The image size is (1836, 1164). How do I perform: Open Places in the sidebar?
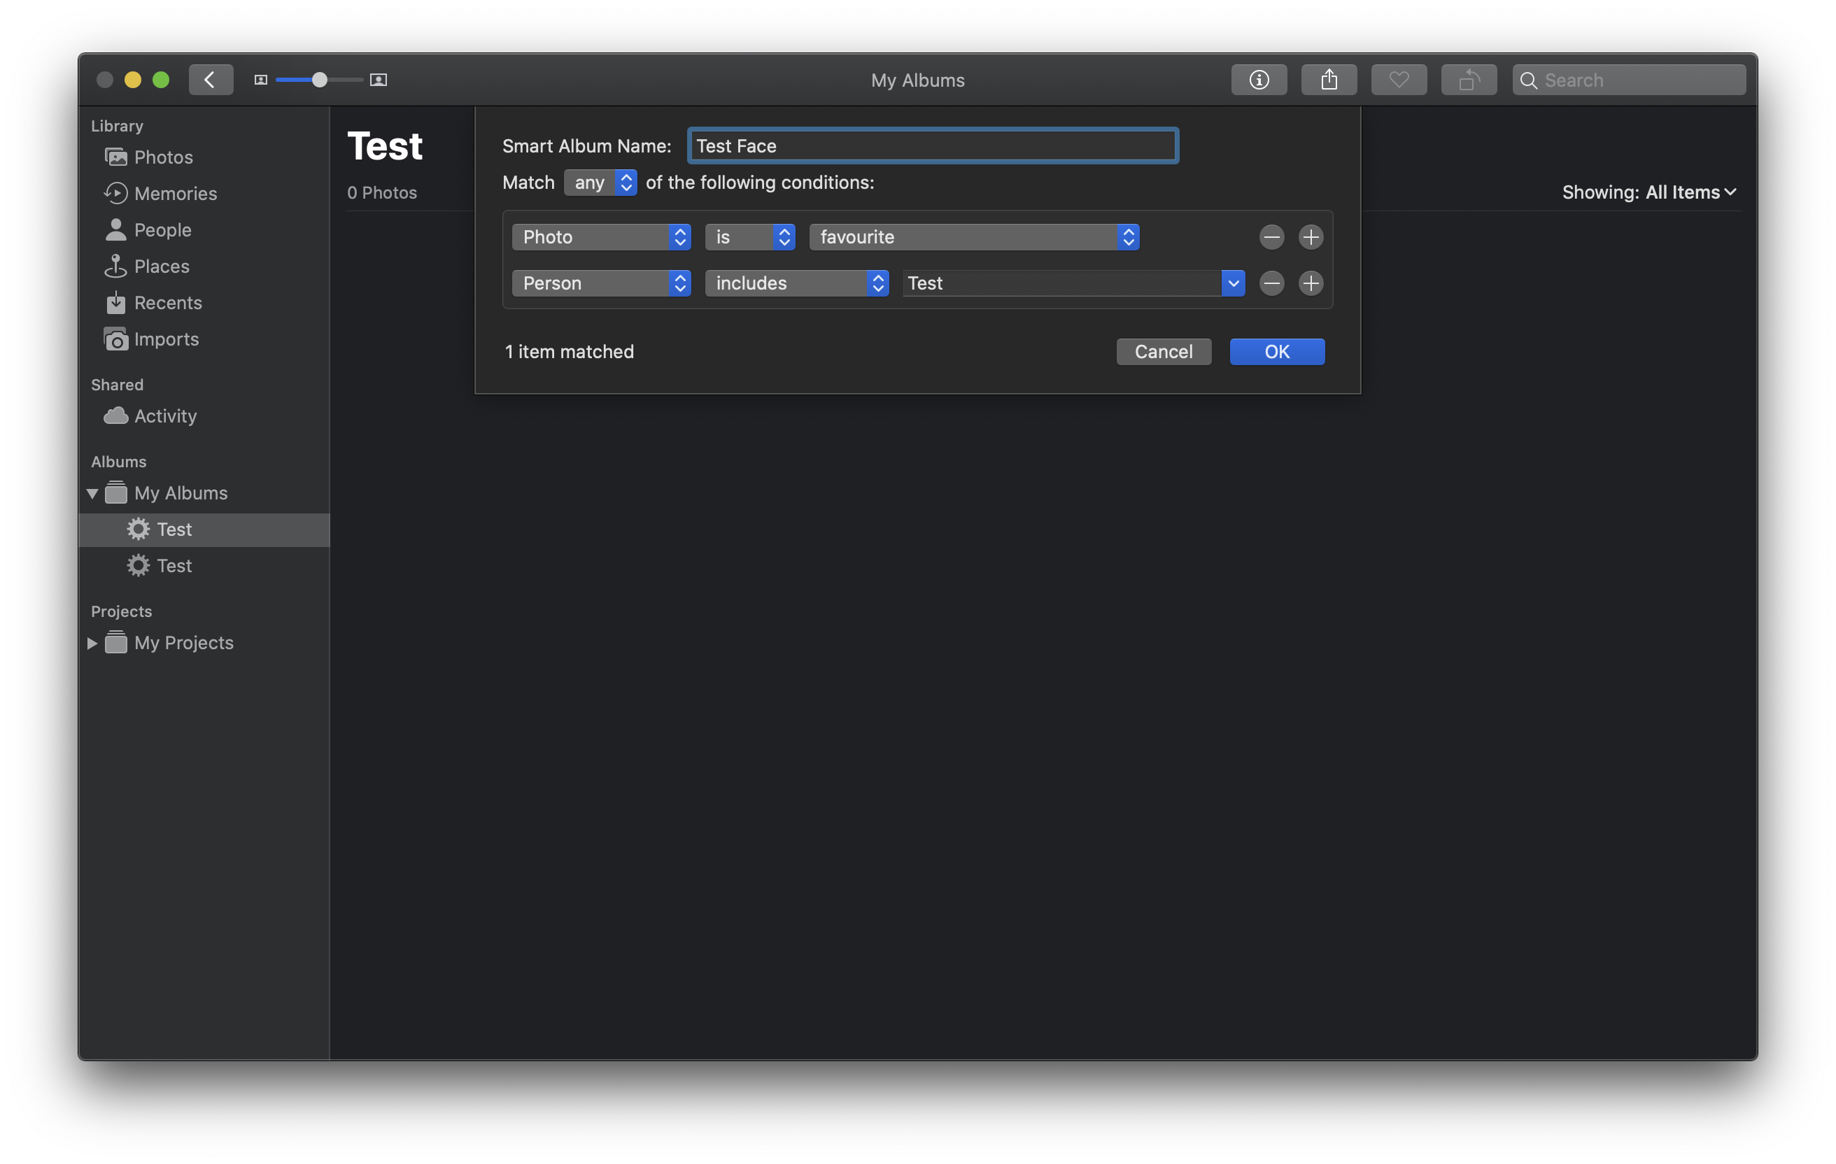[162, 267]
